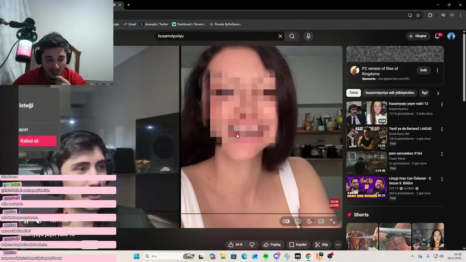Image resolution: width=466 pixels, height=262 pixels.
Task: Open File Explorer from the taskbar
Action: pos(223,256)
